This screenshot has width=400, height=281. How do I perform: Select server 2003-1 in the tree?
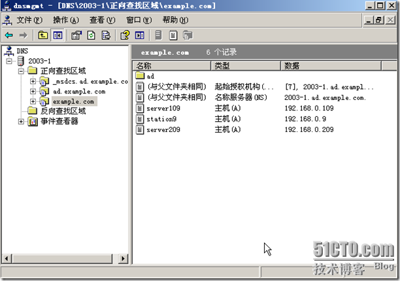tap(39, 61)
